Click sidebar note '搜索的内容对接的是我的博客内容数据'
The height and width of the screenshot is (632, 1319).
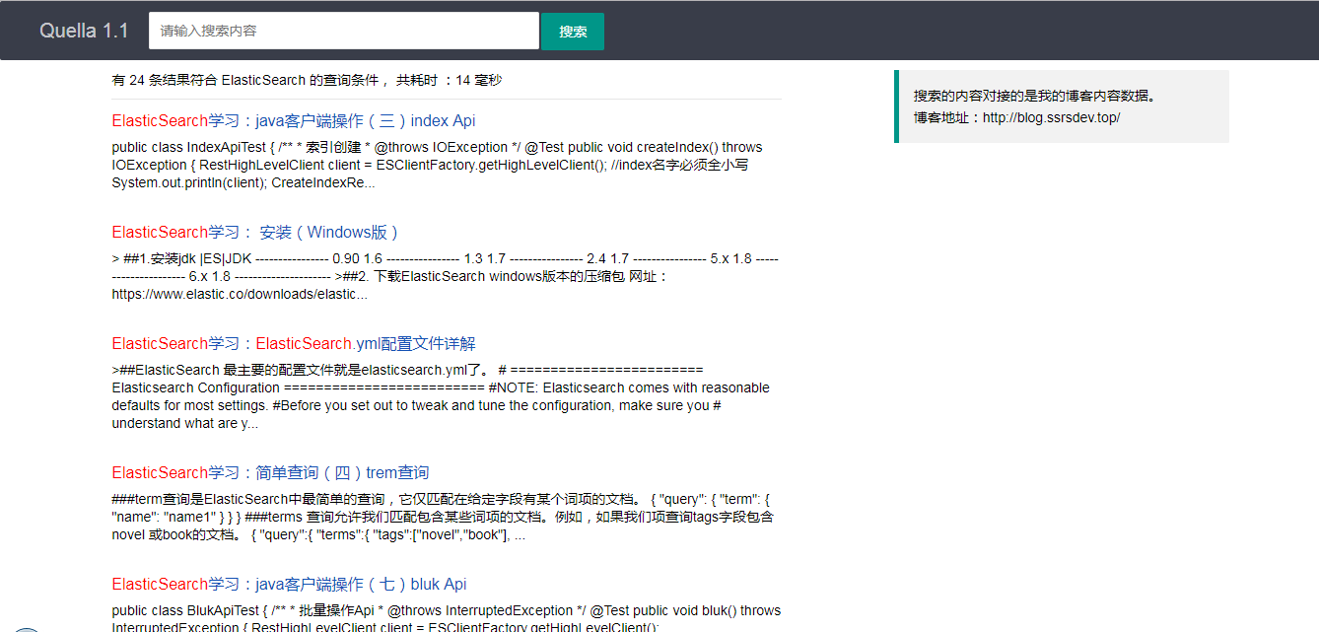[x=1034, y=96]
